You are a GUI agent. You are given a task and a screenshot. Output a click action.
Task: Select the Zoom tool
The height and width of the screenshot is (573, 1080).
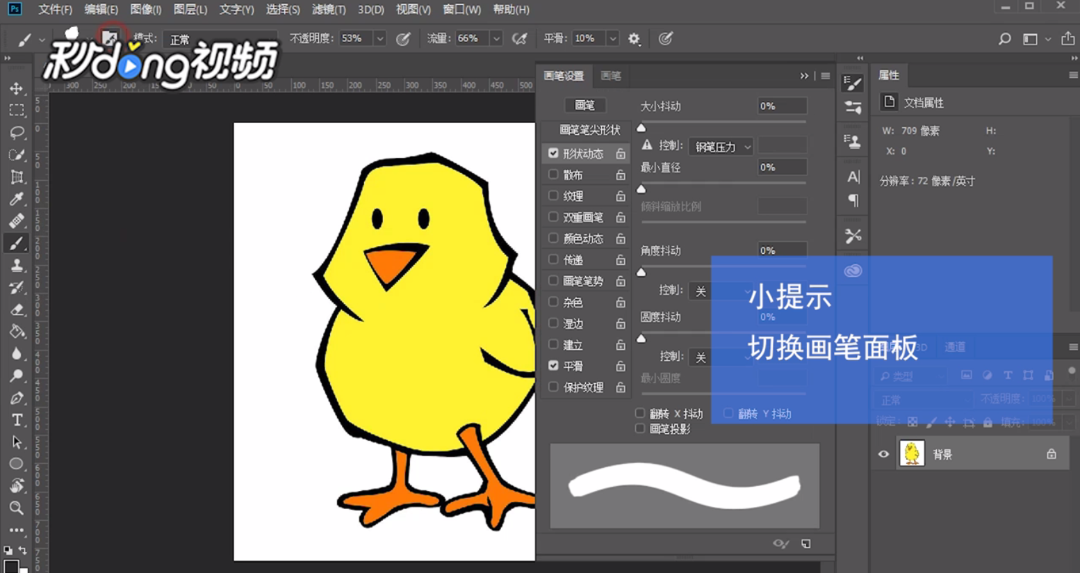(x=17, y=508)
